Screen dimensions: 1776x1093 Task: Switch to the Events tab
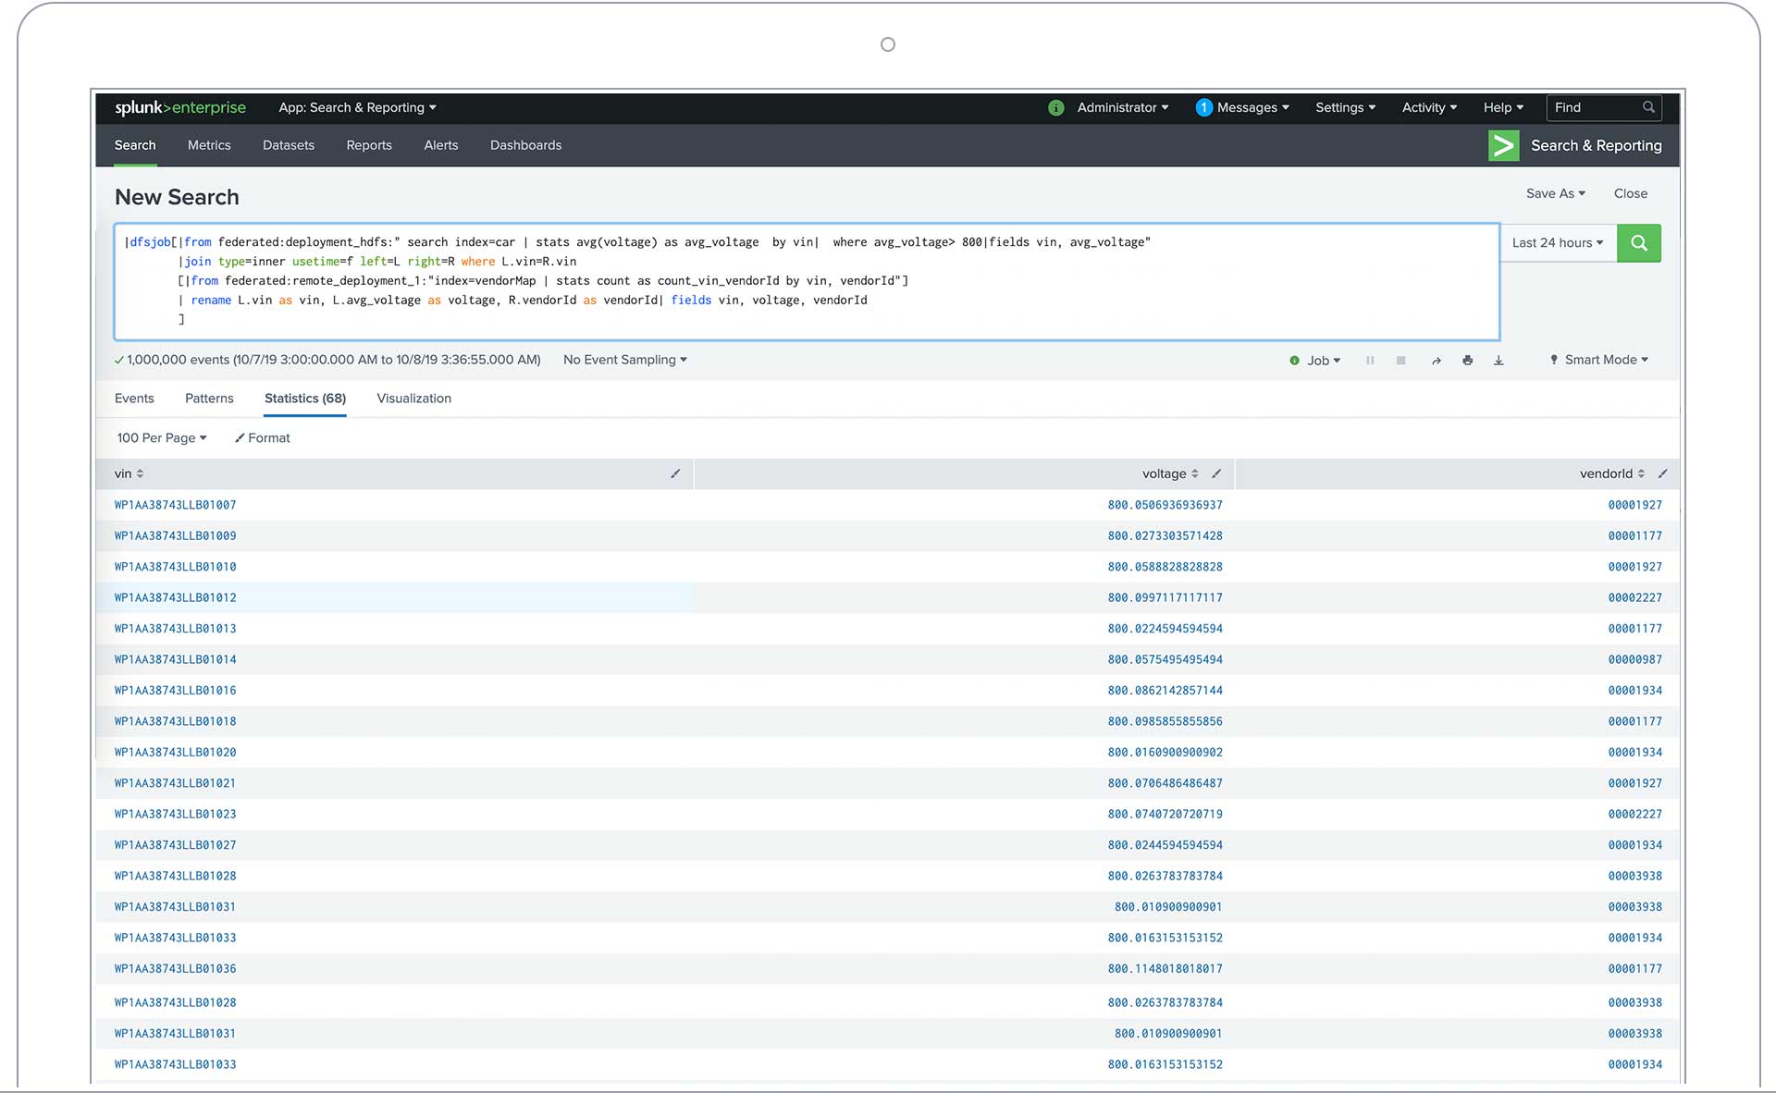pos(134,399)
